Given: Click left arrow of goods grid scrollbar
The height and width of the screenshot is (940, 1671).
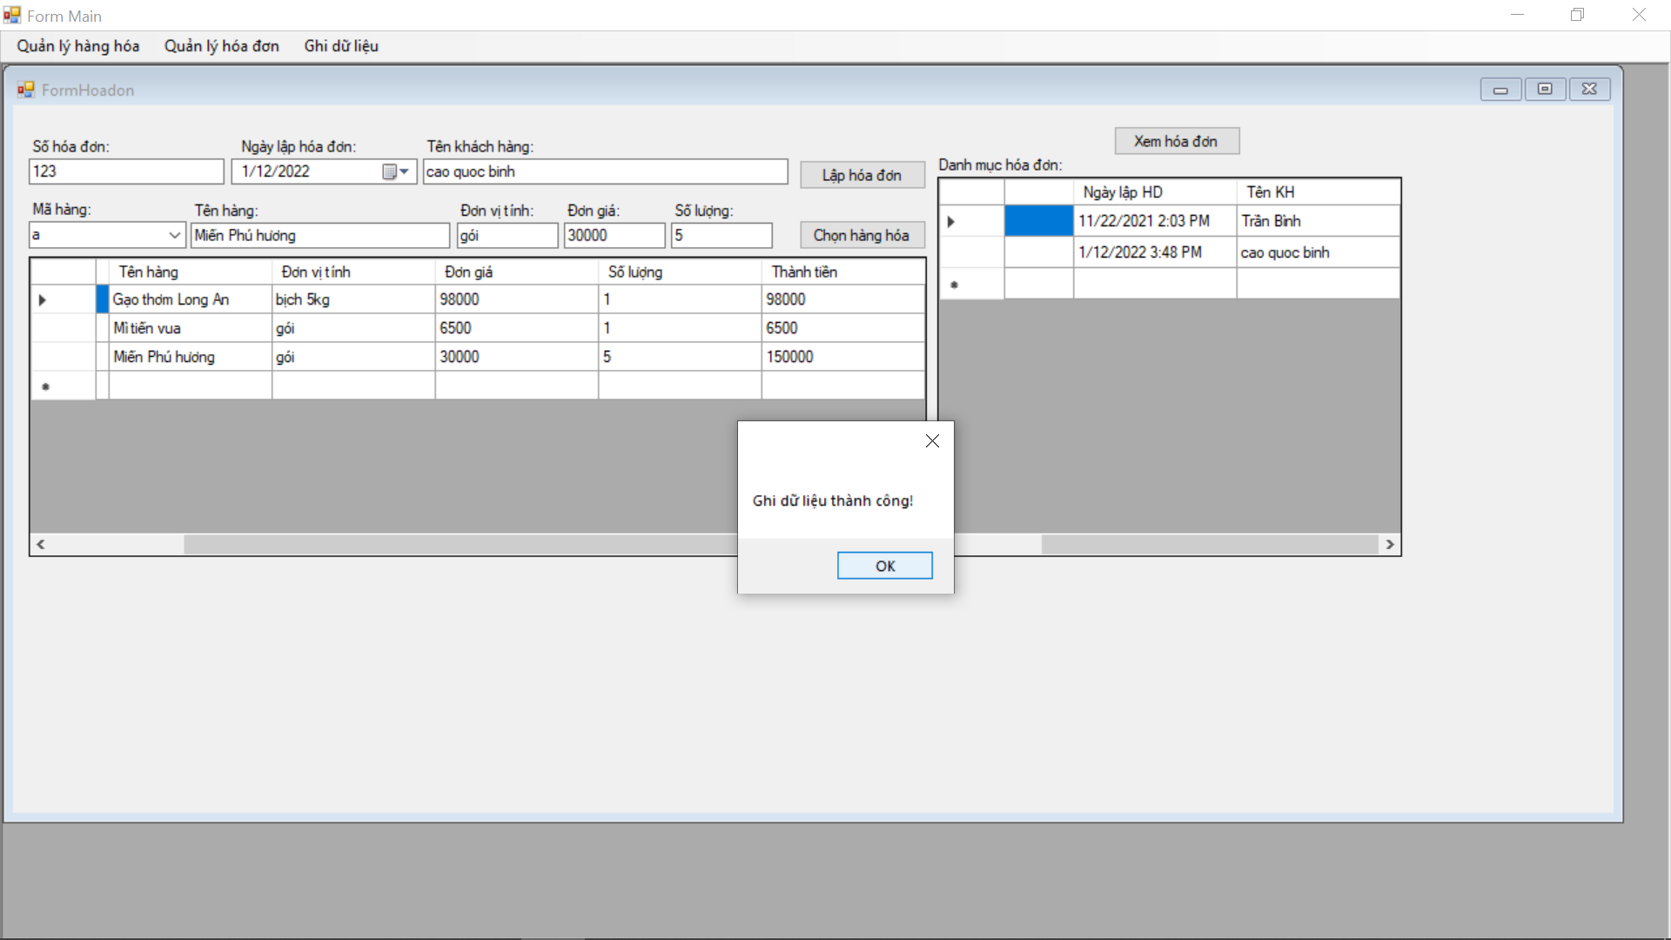Looking at the screenshot, I should point(40,544).
